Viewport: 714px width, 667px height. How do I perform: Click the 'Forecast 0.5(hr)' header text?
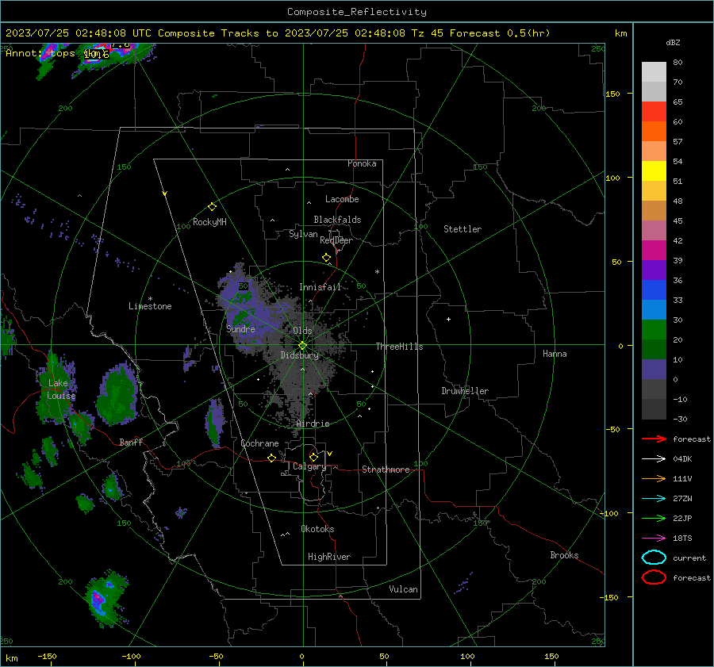pyautogui.click(x=500, y=33)
